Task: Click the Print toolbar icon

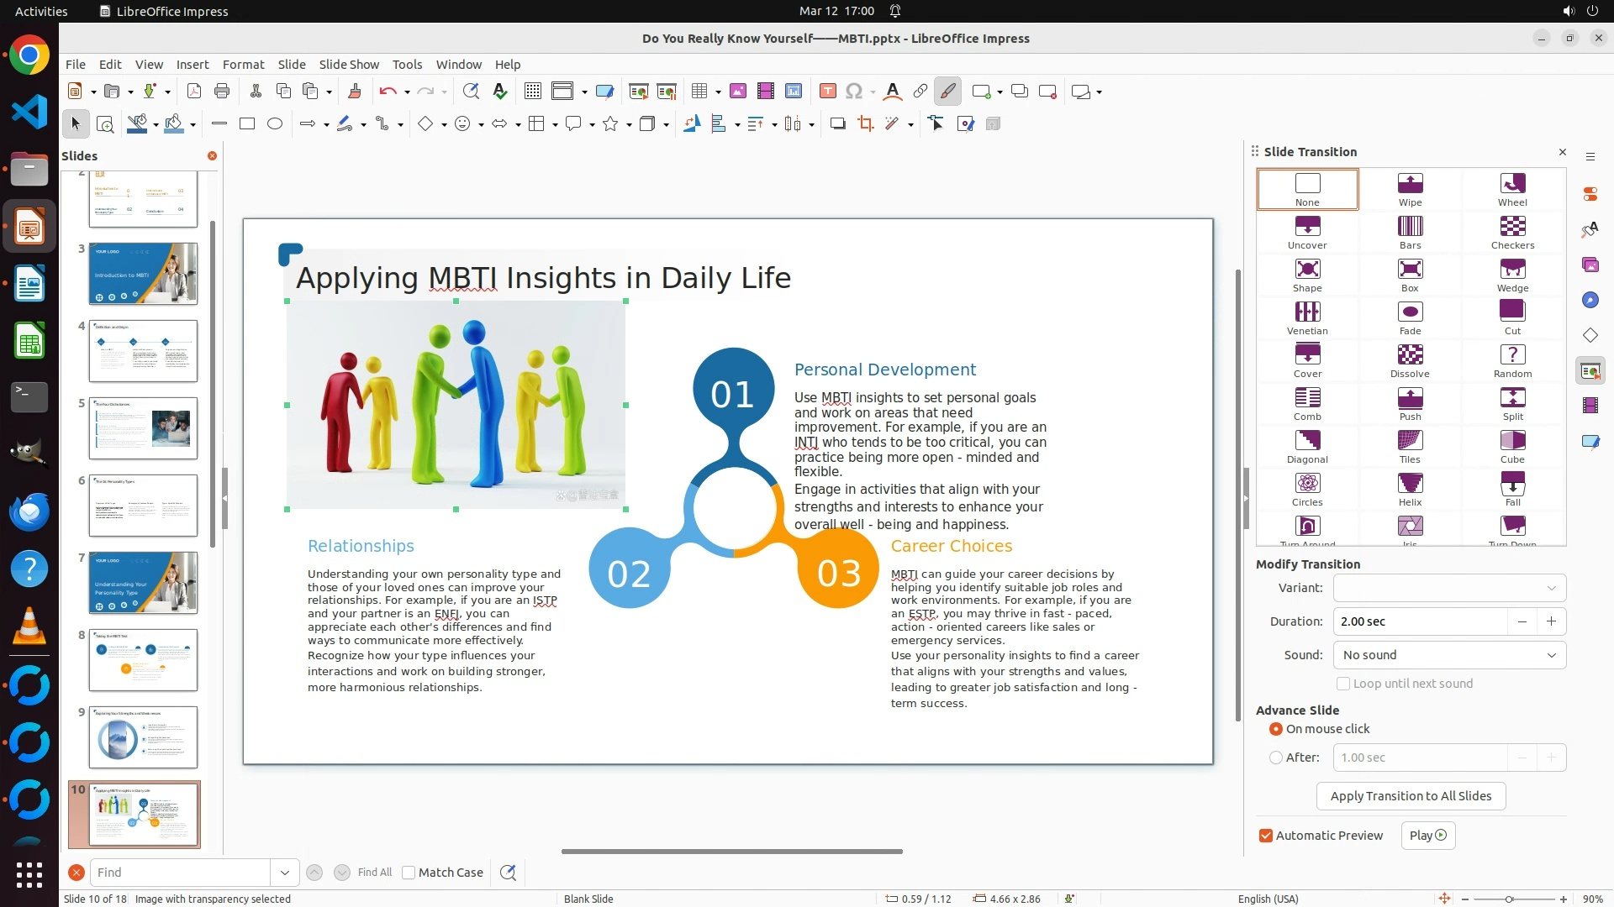Action: click(222, 92)
